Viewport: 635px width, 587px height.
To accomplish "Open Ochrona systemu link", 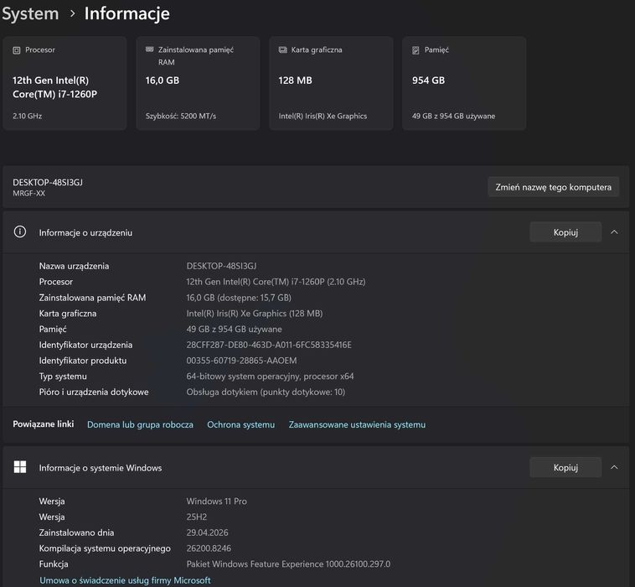I will 241,424.
